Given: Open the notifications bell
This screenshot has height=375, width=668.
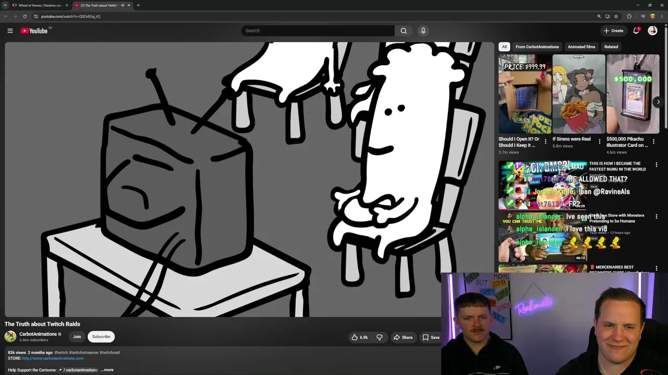Looking at the screenshot, I should [x=636, y=31].
